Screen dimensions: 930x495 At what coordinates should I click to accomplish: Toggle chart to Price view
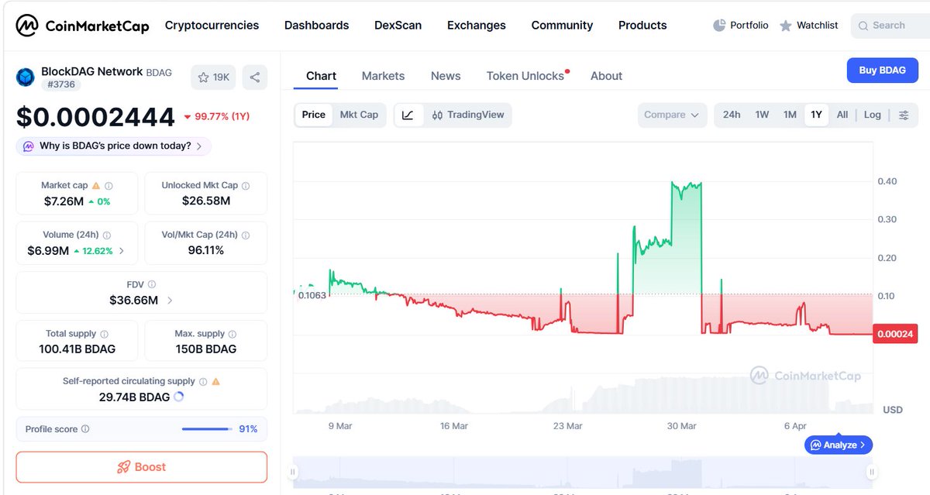tap(314, 115)
